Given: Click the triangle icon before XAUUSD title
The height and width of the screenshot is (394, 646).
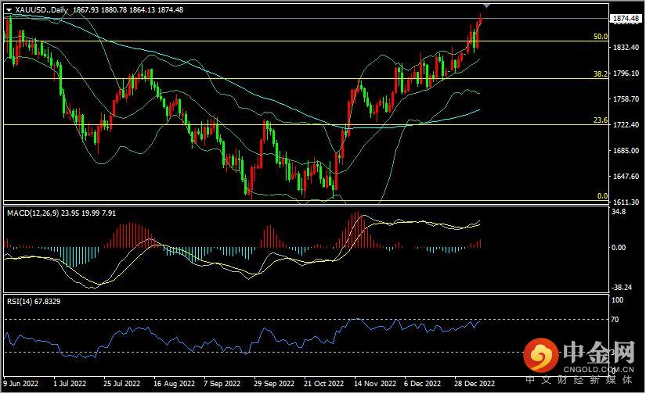Looking at the screenshot, I should click(9, 9).
